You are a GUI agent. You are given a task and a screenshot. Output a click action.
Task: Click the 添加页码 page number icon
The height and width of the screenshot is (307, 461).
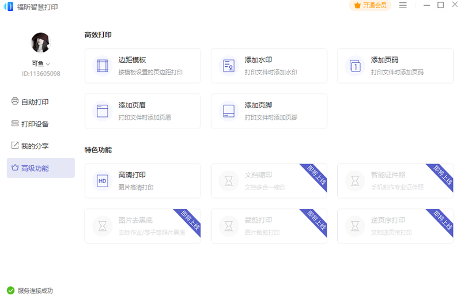(355, 66)
